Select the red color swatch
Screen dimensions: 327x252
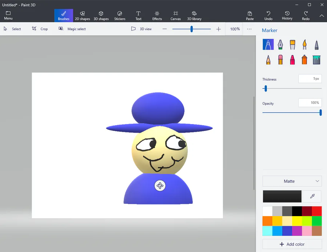pos(317,211)
